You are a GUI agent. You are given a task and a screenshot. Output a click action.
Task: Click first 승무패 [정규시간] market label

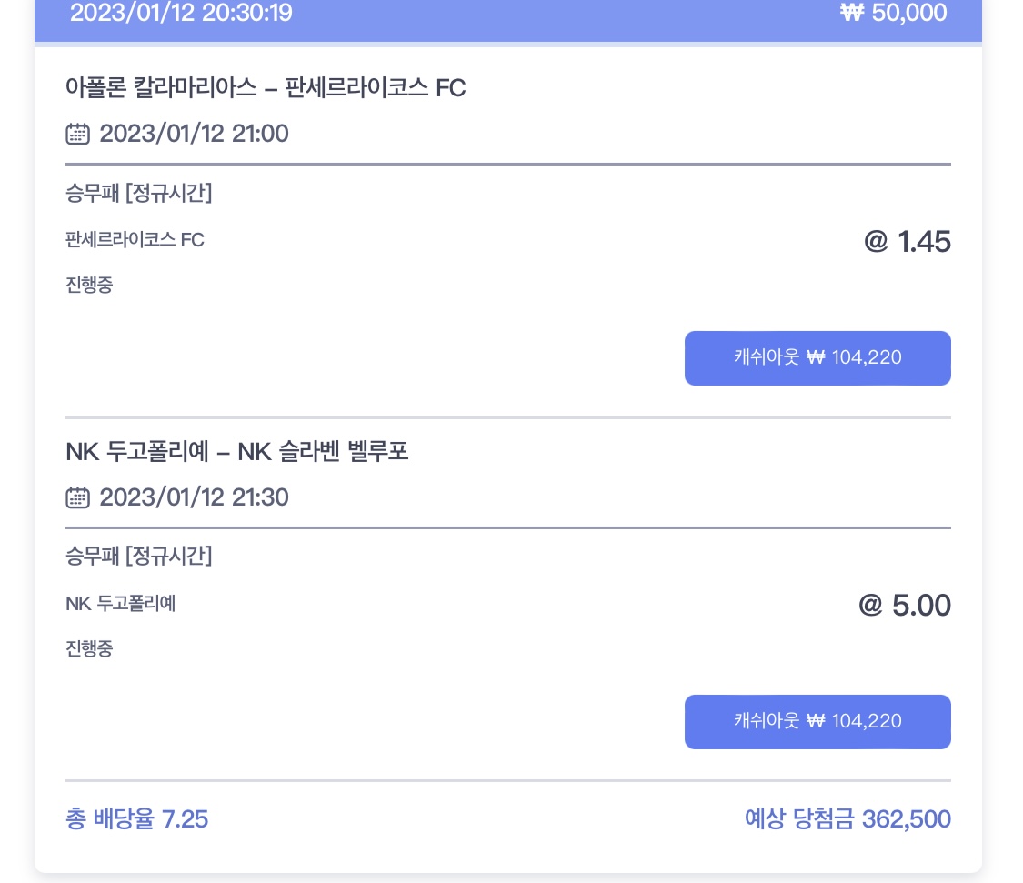139,193
